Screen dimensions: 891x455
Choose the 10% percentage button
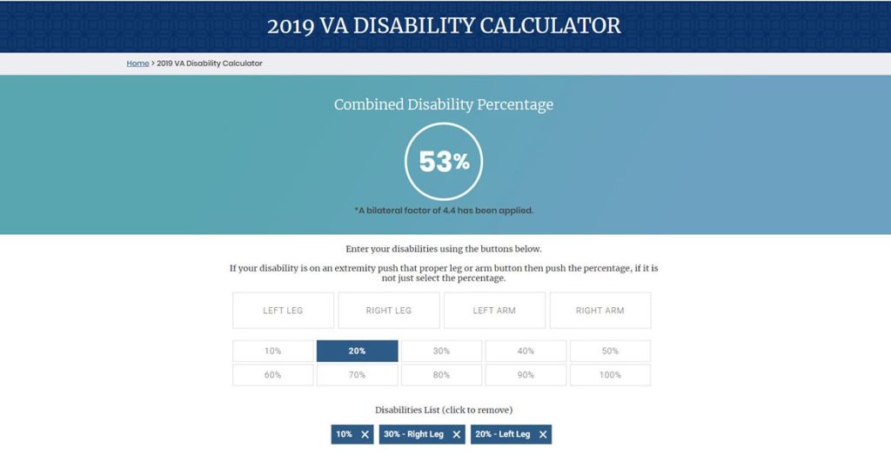[x=273, y=351]
